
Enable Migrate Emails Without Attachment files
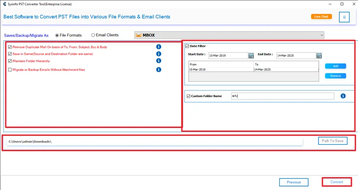pyautogui.click(x=10, y=70)
